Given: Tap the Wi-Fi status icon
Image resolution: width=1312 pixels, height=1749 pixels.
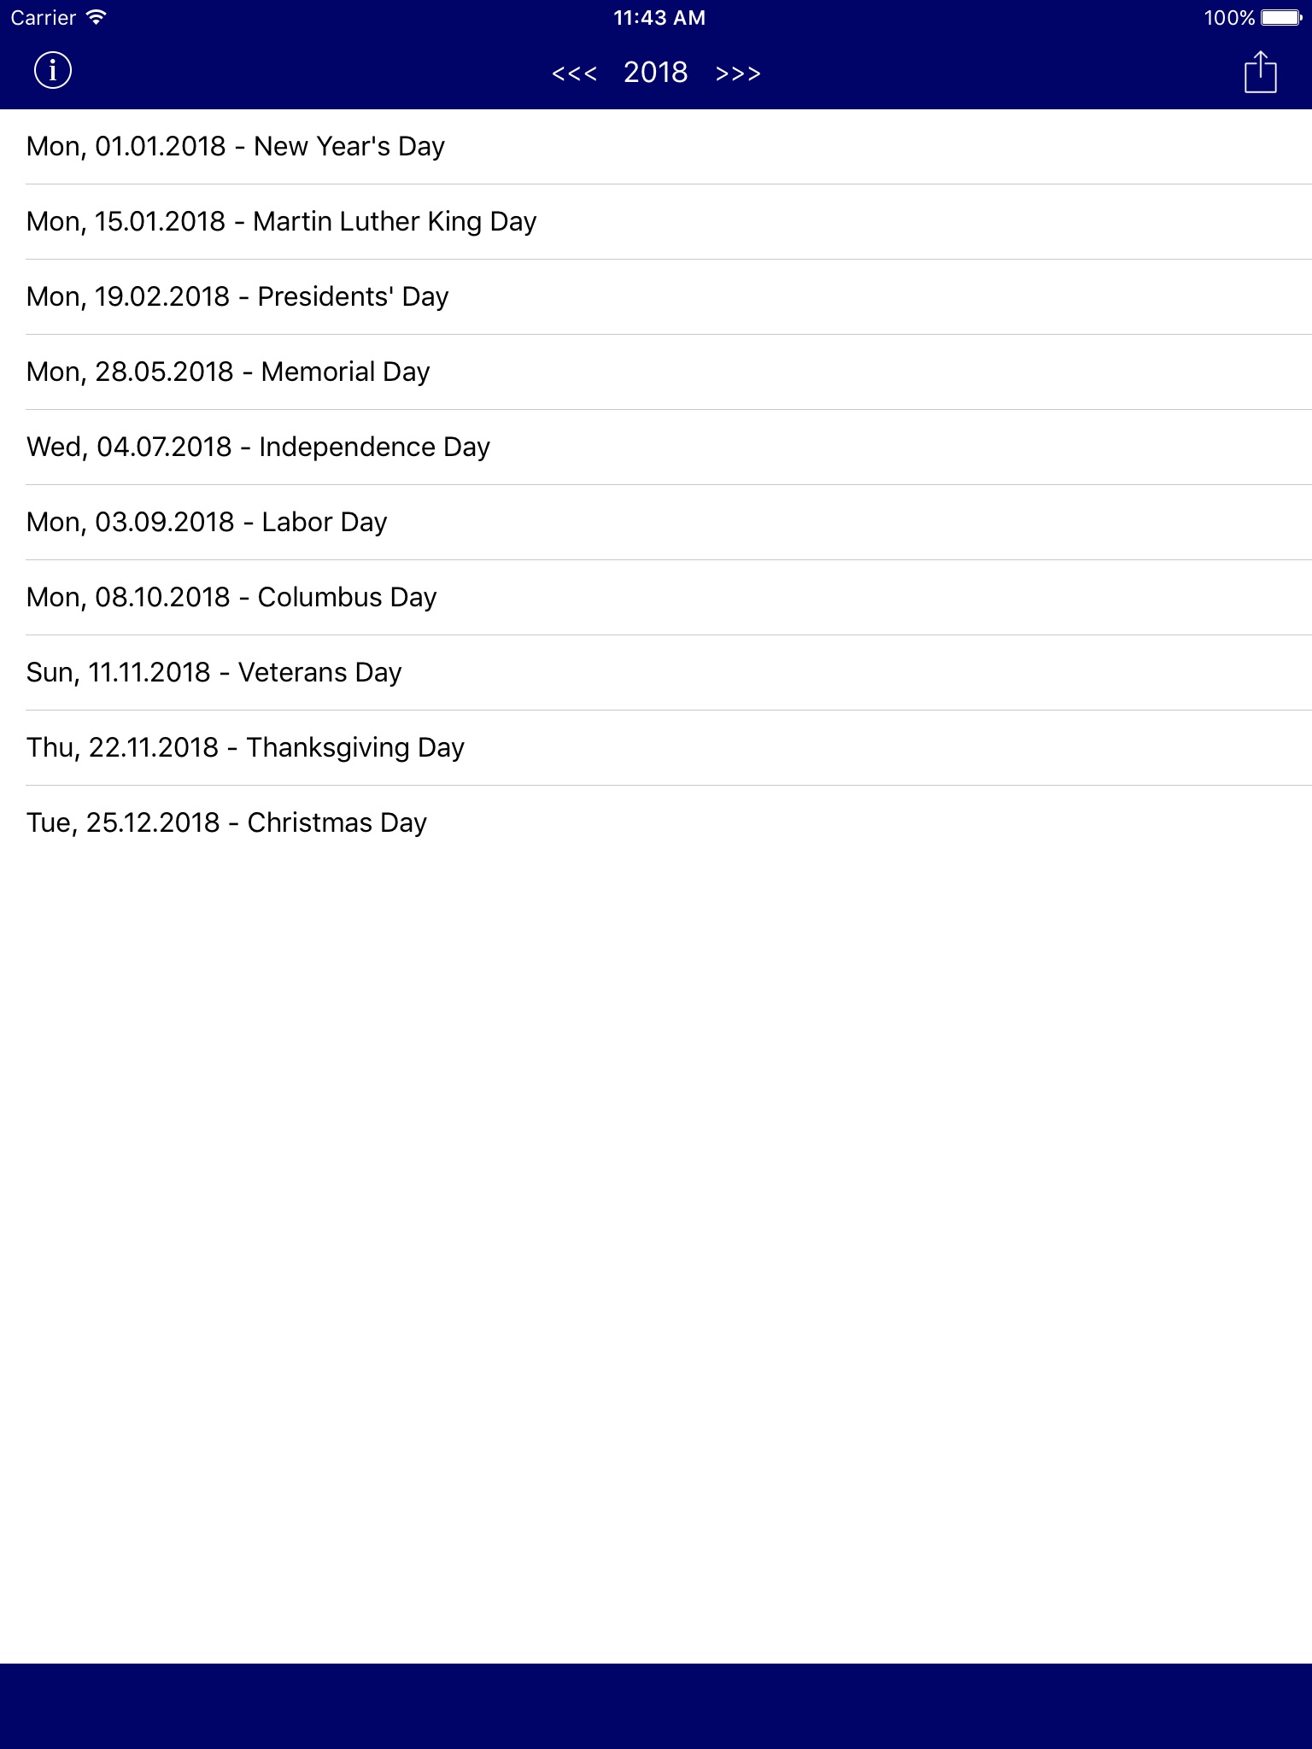Looking at the screenshot, I should pyautogui.click(x=97, y=17).
